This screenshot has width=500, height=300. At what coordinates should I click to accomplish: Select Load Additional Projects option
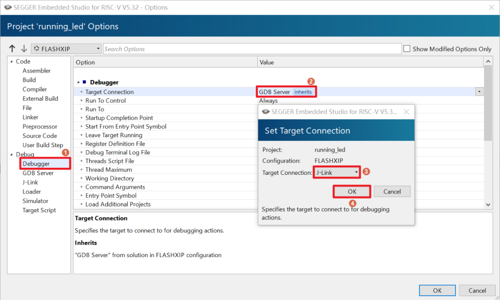(x=118, y=204)
